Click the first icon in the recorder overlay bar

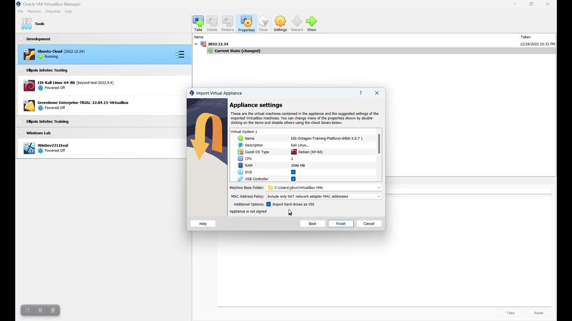pyautogui.click(x=28, y=310)
